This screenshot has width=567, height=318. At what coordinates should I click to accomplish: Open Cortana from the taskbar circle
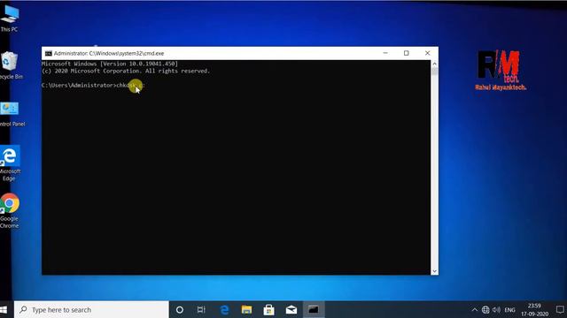pyautogui.click(x=179, y=310)
